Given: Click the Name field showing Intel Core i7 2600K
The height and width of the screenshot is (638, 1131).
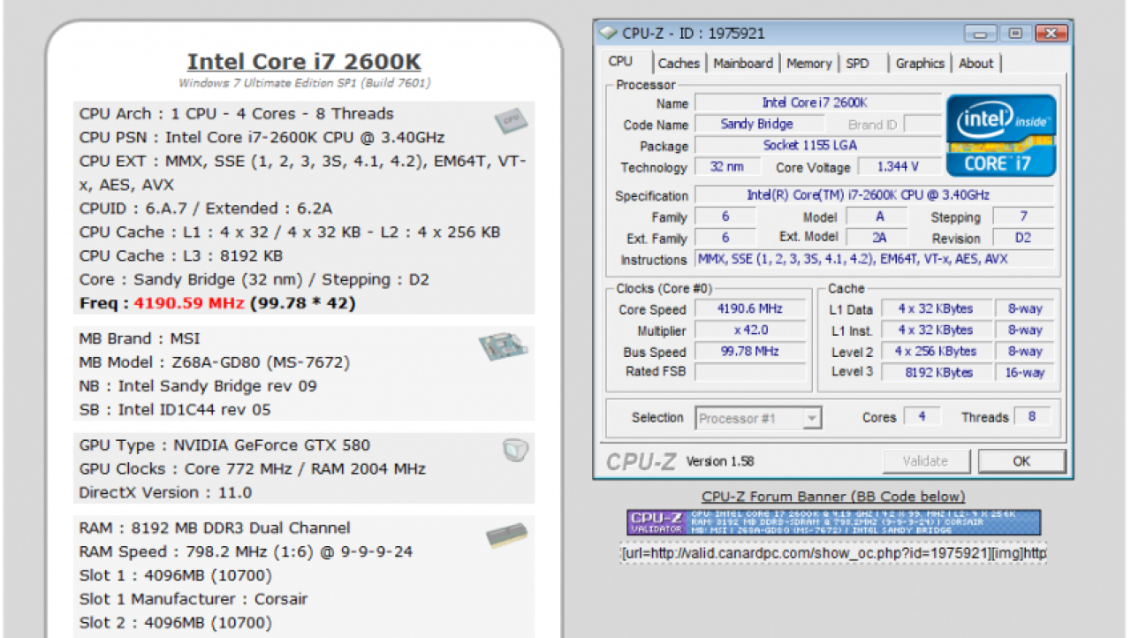Looking at the screenshot, I should tap(817, 103).
